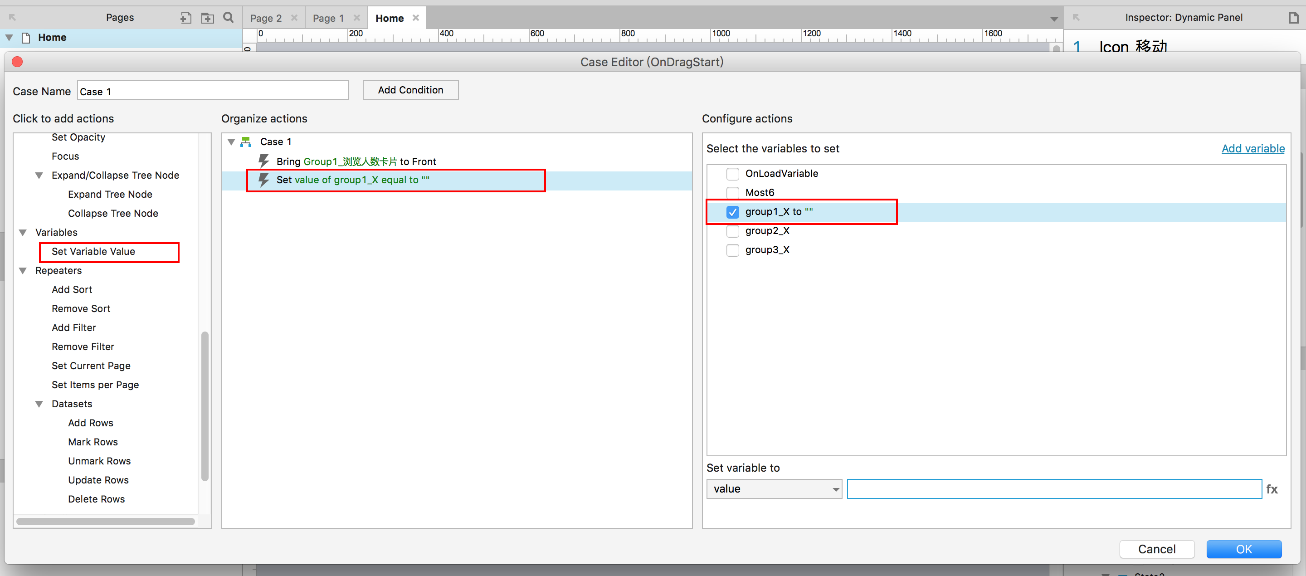Click the add folder icon in Pages panel

point(207,18)
